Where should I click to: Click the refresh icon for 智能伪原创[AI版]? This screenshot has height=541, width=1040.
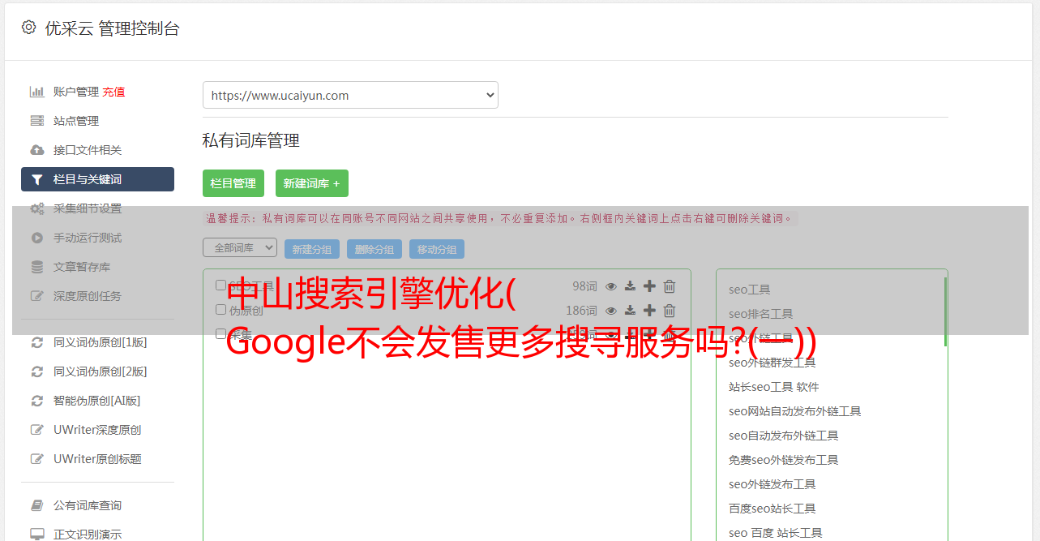(37, 401)
